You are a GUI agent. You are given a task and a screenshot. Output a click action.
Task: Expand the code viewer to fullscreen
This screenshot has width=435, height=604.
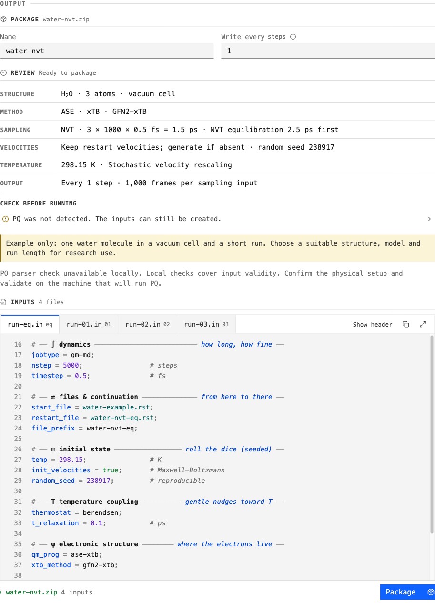coord(423,324)
